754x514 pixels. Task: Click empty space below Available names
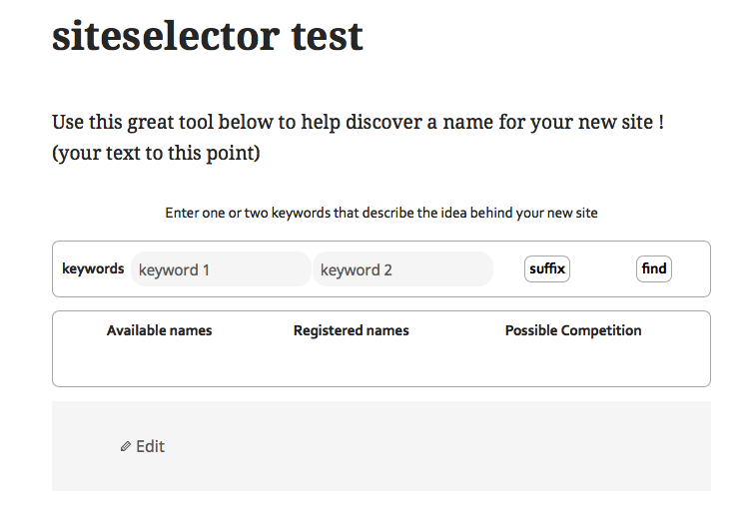(x=159, y=362)
